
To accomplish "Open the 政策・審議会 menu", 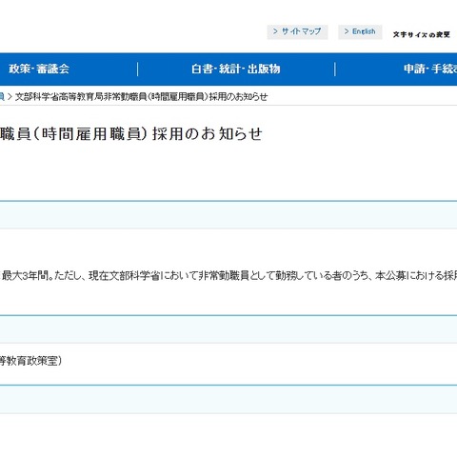I will point(39,69).
